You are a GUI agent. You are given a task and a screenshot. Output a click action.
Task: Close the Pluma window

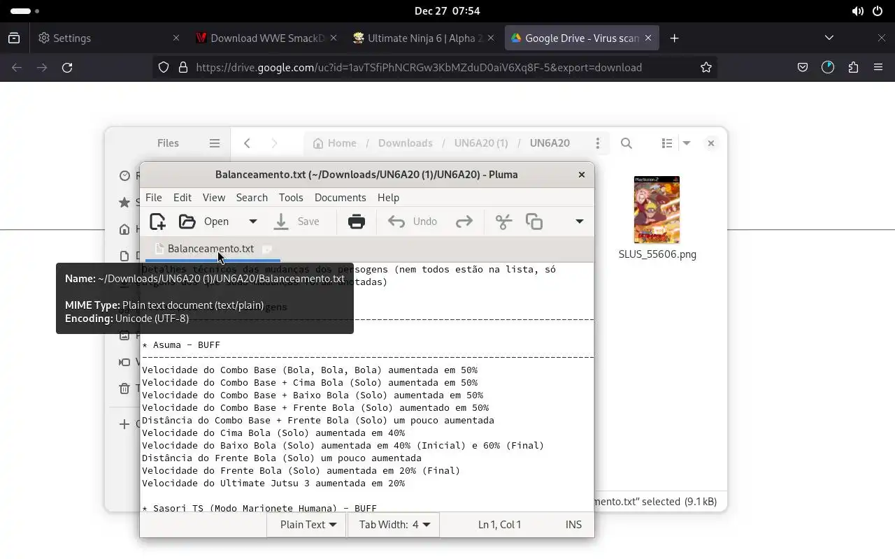pyautogui.click(x=582, y=175)
